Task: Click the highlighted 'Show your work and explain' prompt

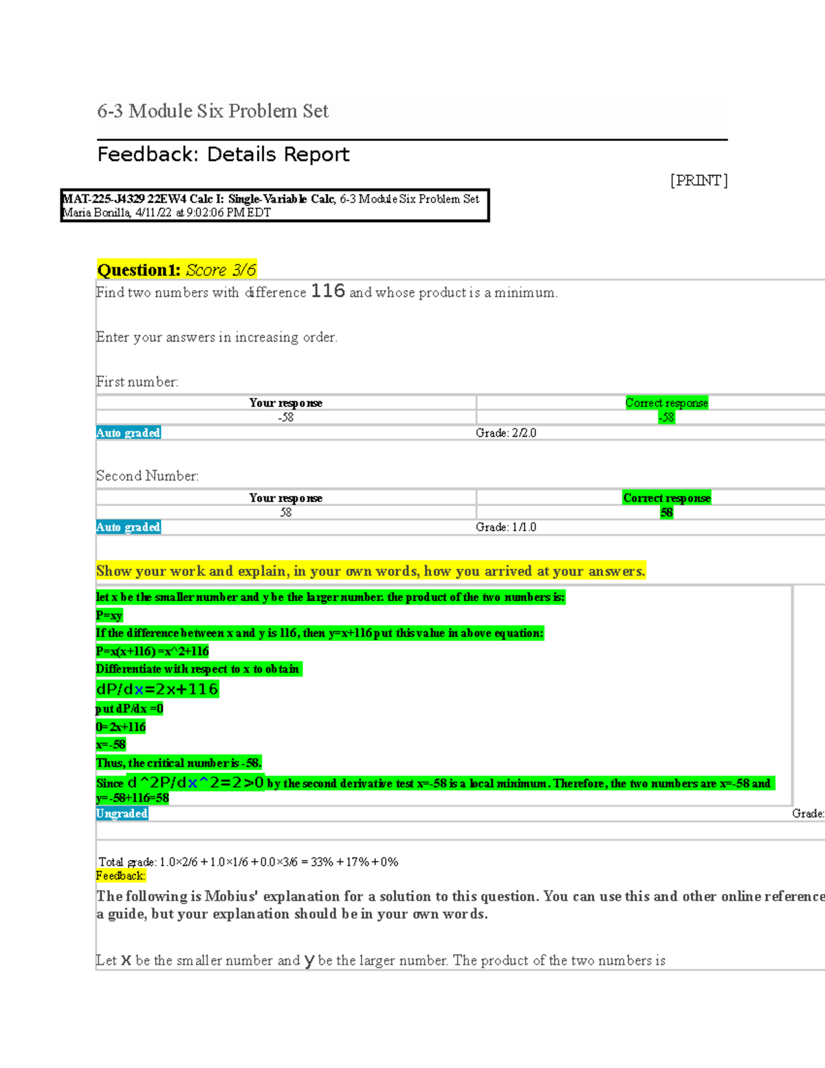Action: point(371,571)
